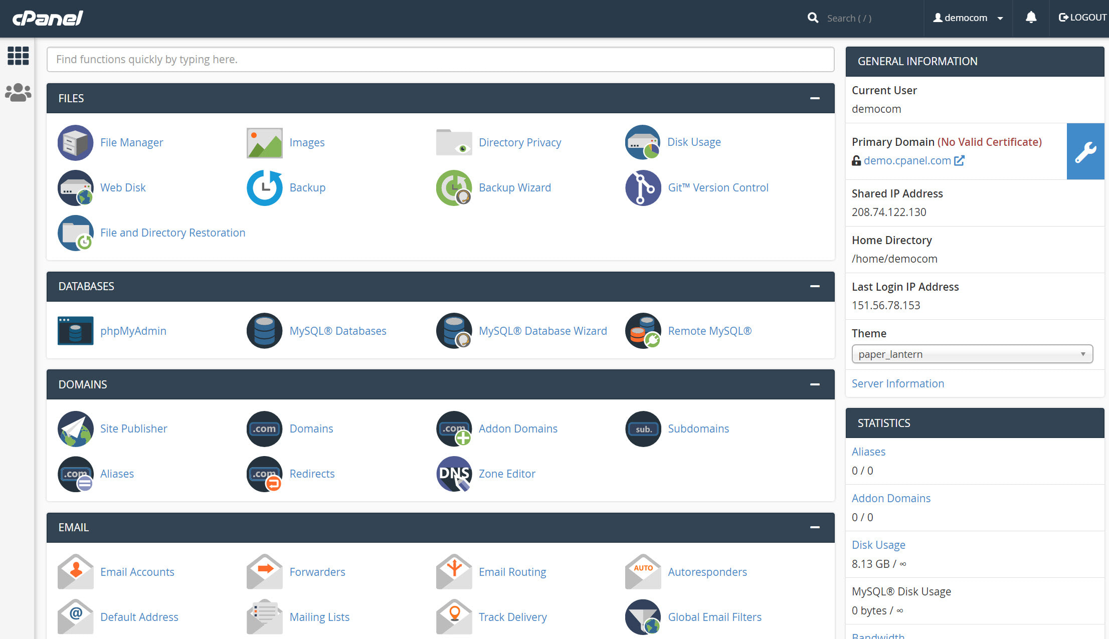
Task: Open Server Information link
Action: 897,383
